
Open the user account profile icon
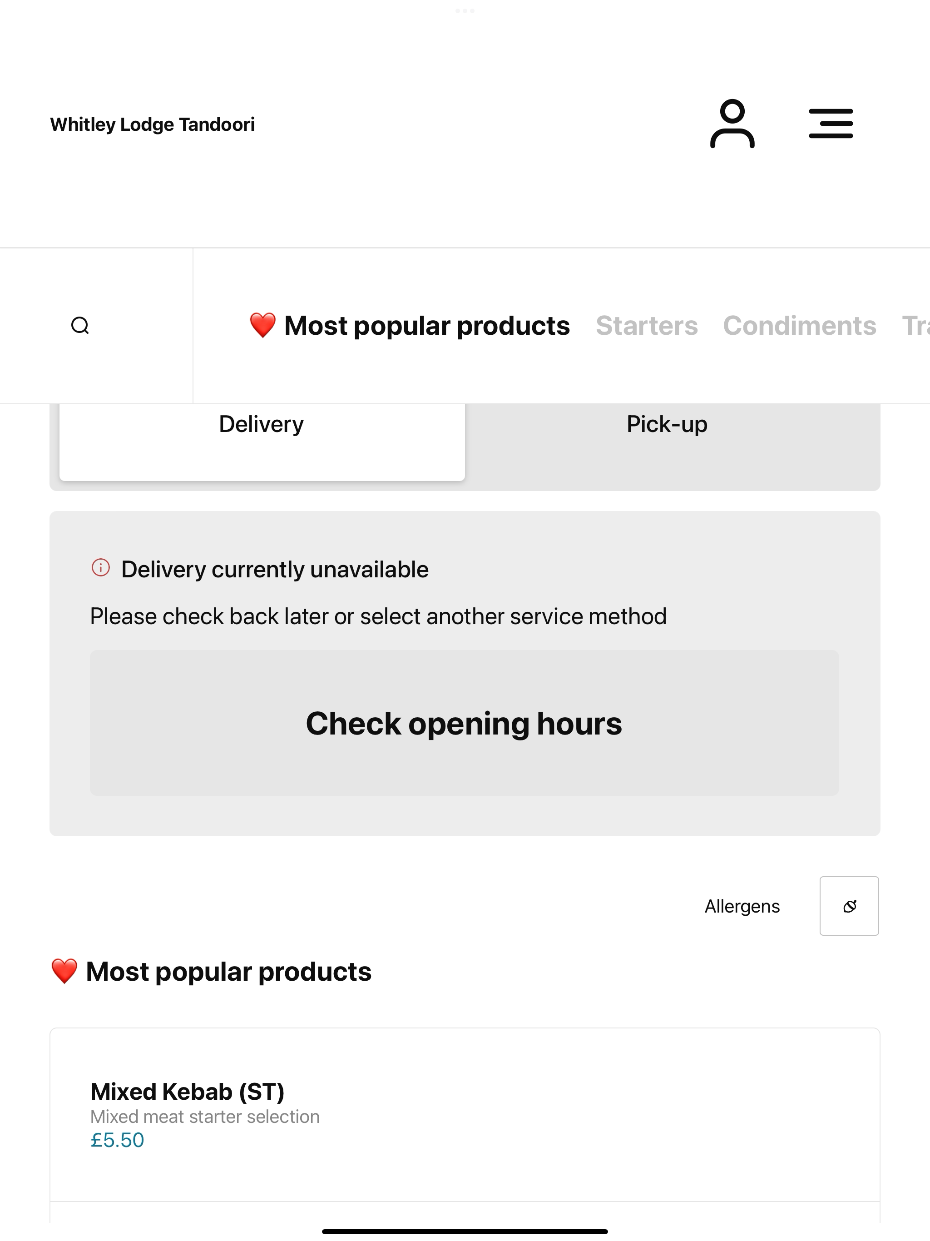pos(732,124)
